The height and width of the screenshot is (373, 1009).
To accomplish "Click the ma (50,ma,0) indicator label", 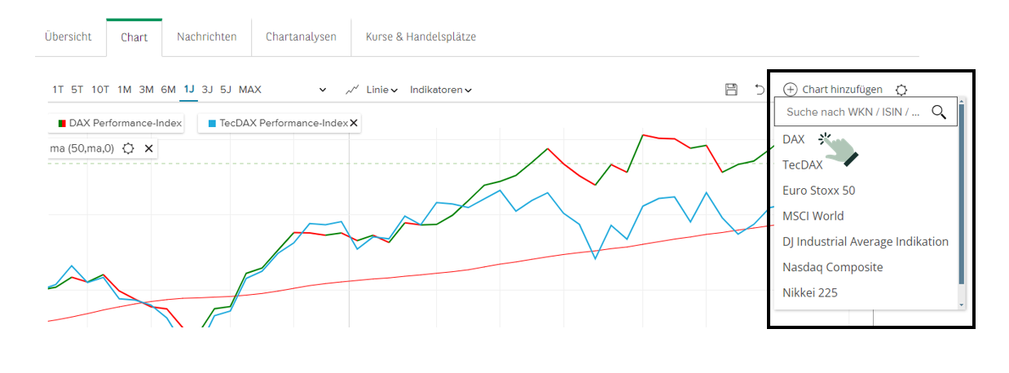I will (82, 148).
